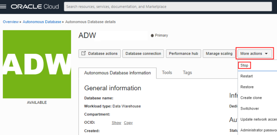The image size is (277, 135).
Task: Select Stop from the actions menu
Action: [x=244, y=65]
